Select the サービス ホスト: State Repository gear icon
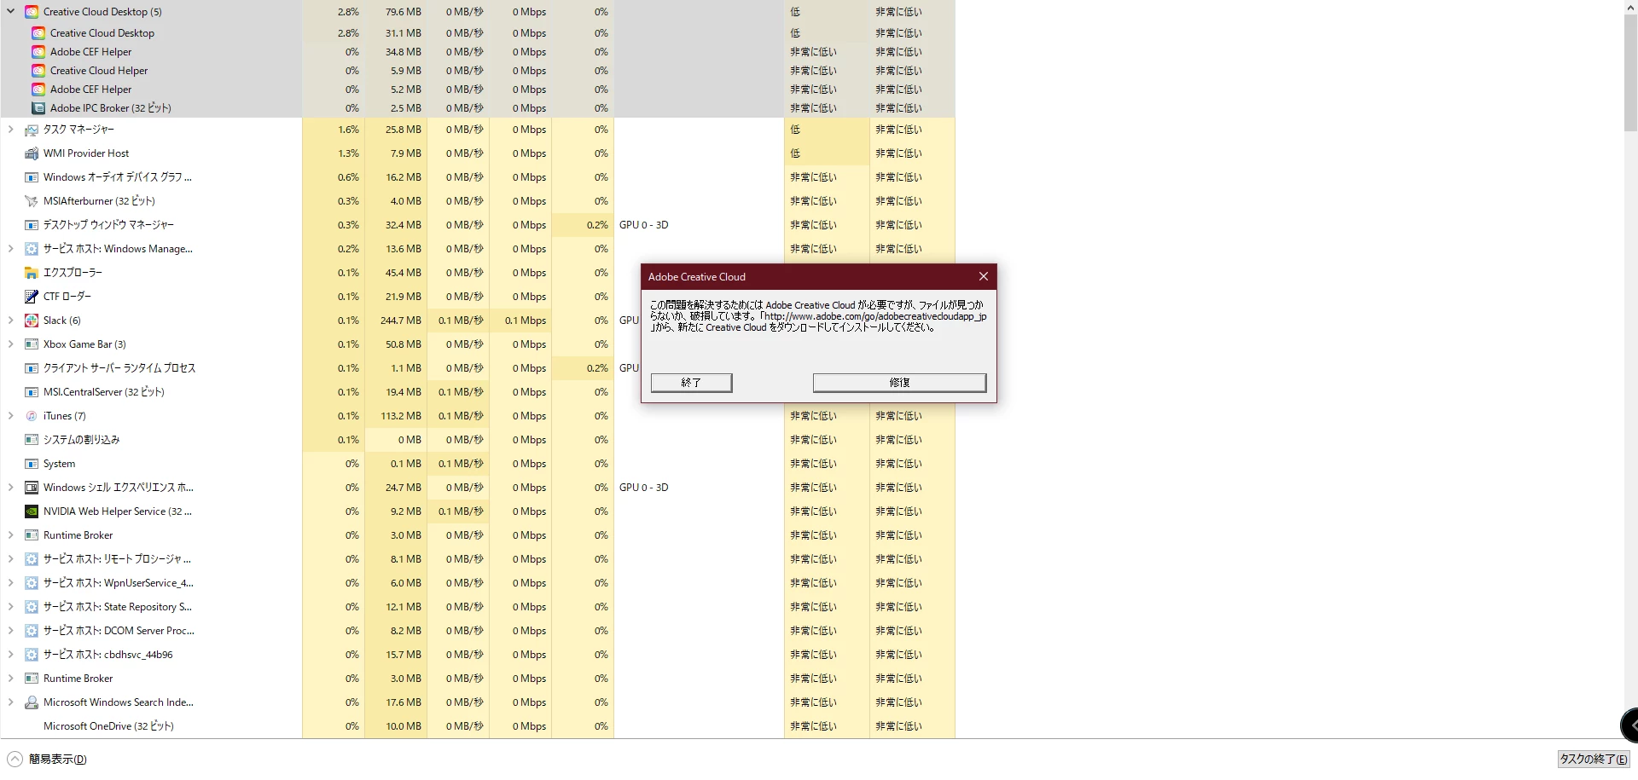 (x=32, y=607)
